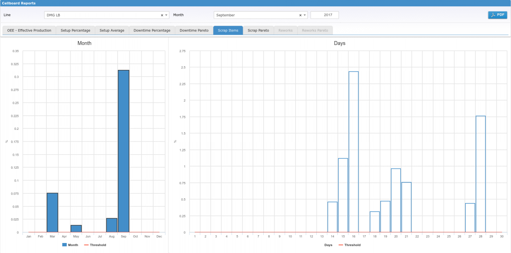
Task: Toggle the Threshold series in Days chart legend
Action: [352, 245]
